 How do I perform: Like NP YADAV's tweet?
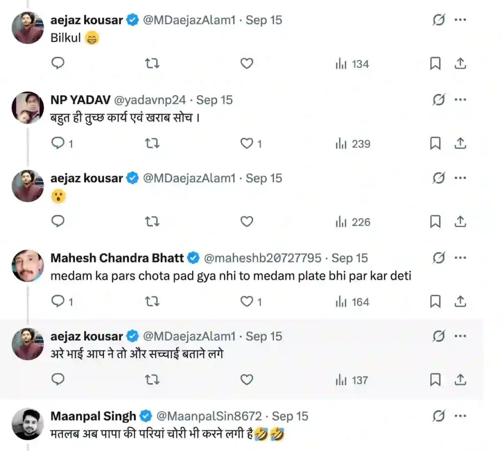click(247, 143)
